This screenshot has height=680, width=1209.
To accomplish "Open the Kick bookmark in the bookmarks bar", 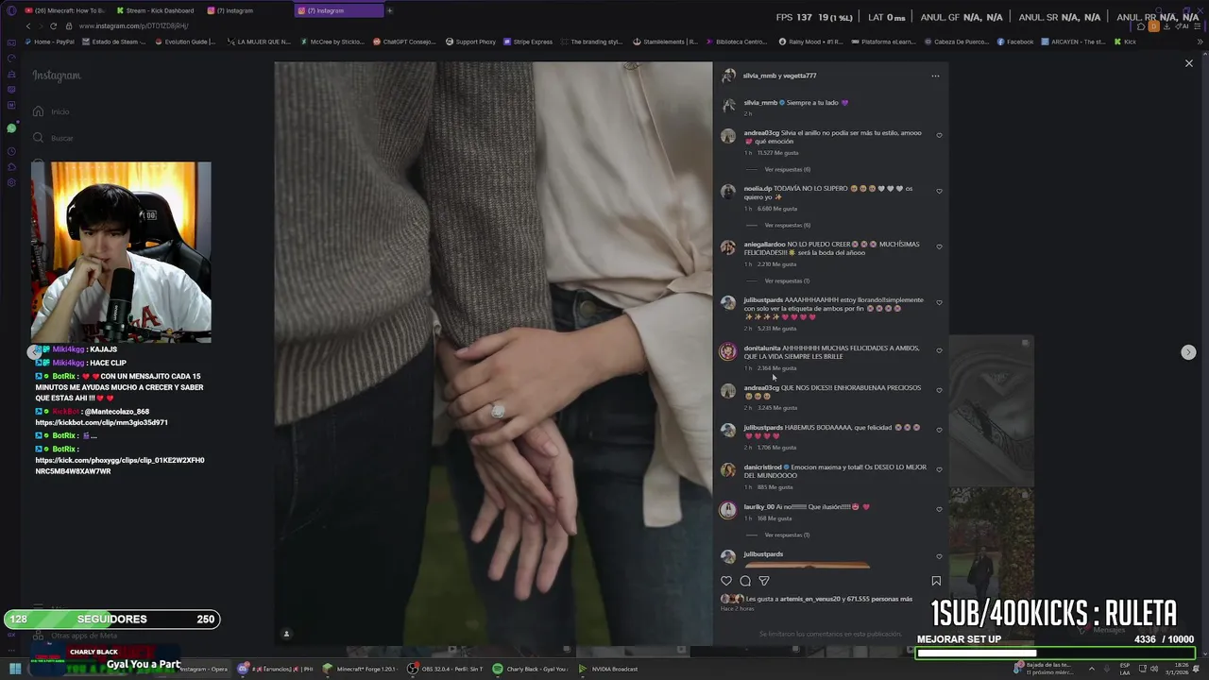I will pos(1125,42).
